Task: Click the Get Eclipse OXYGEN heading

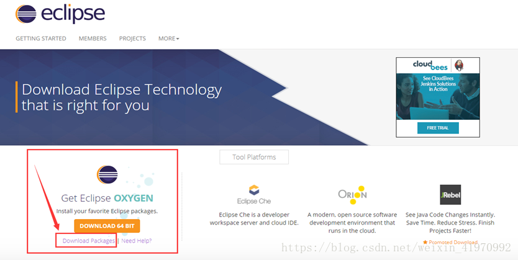Action: point(107,198)
